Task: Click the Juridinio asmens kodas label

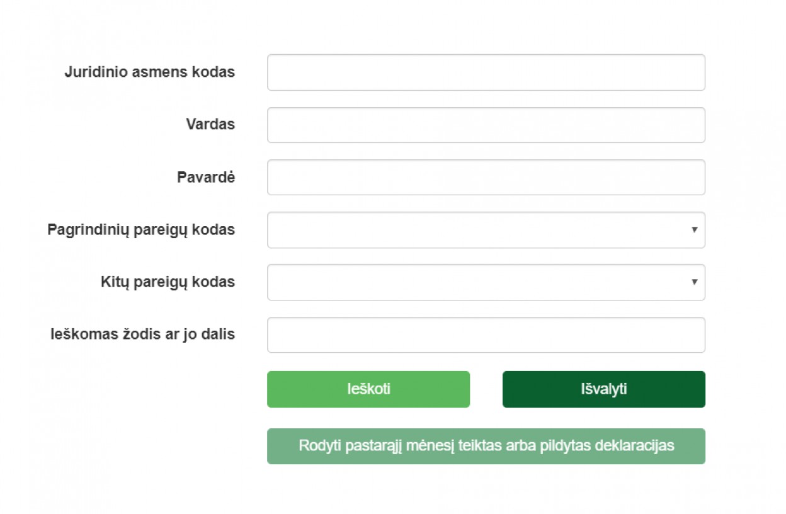Action: tap(149, 72)
